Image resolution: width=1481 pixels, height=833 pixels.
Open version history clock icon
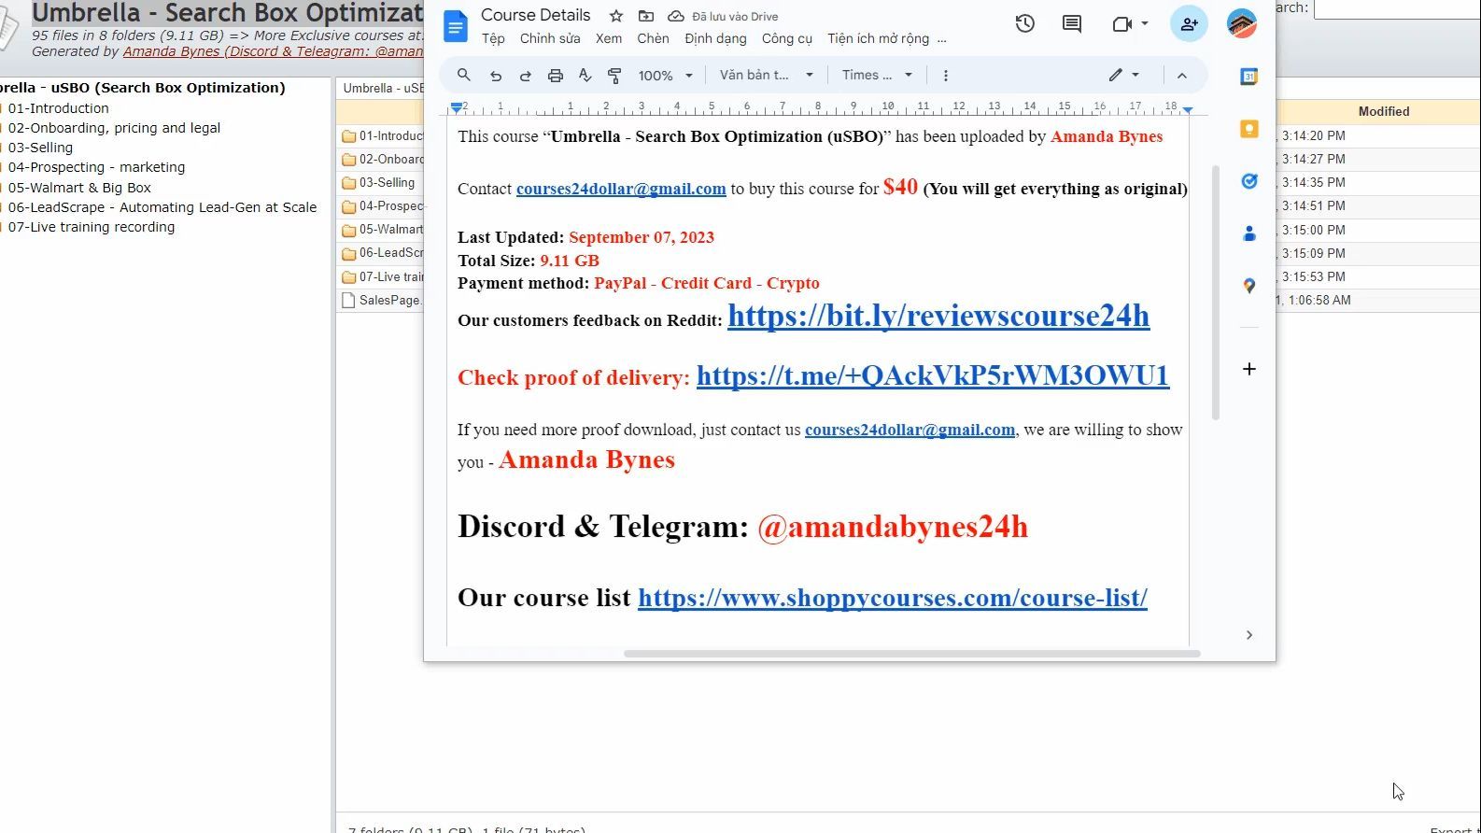point(1025,24)
